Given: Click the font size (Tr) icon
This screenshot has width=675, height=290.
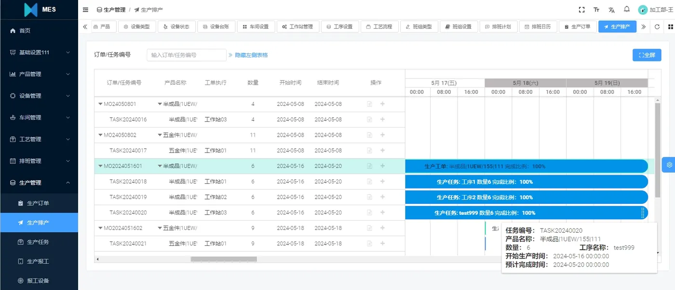Looking at the screenshot, I should click(x=596, y=10).
